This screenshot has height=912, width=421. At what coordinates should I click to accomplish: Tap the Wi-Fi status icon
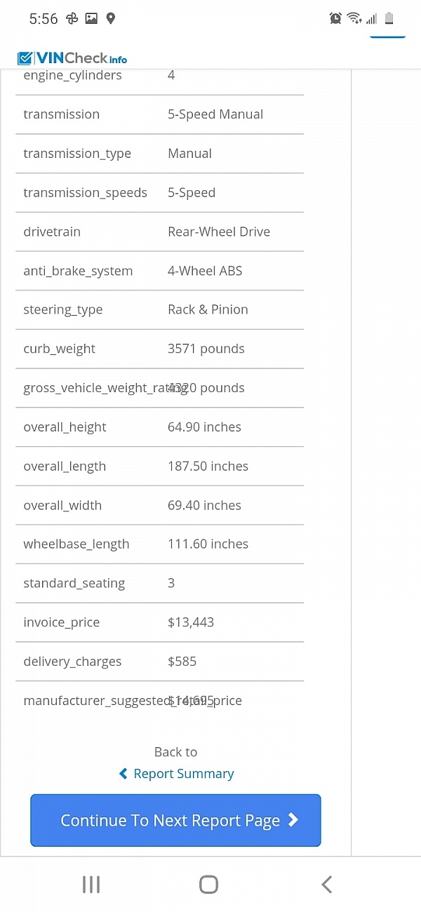pyautogui.click(x=354, y=19)
